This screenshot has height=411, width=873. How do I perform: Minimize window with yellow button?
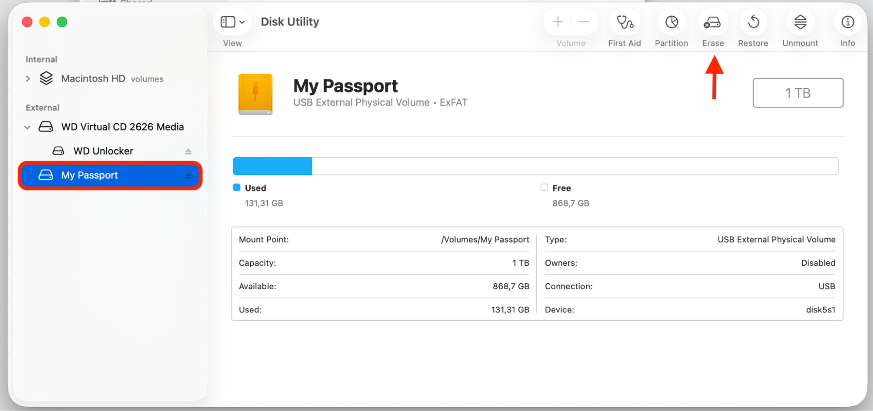(x=45, y=22)
